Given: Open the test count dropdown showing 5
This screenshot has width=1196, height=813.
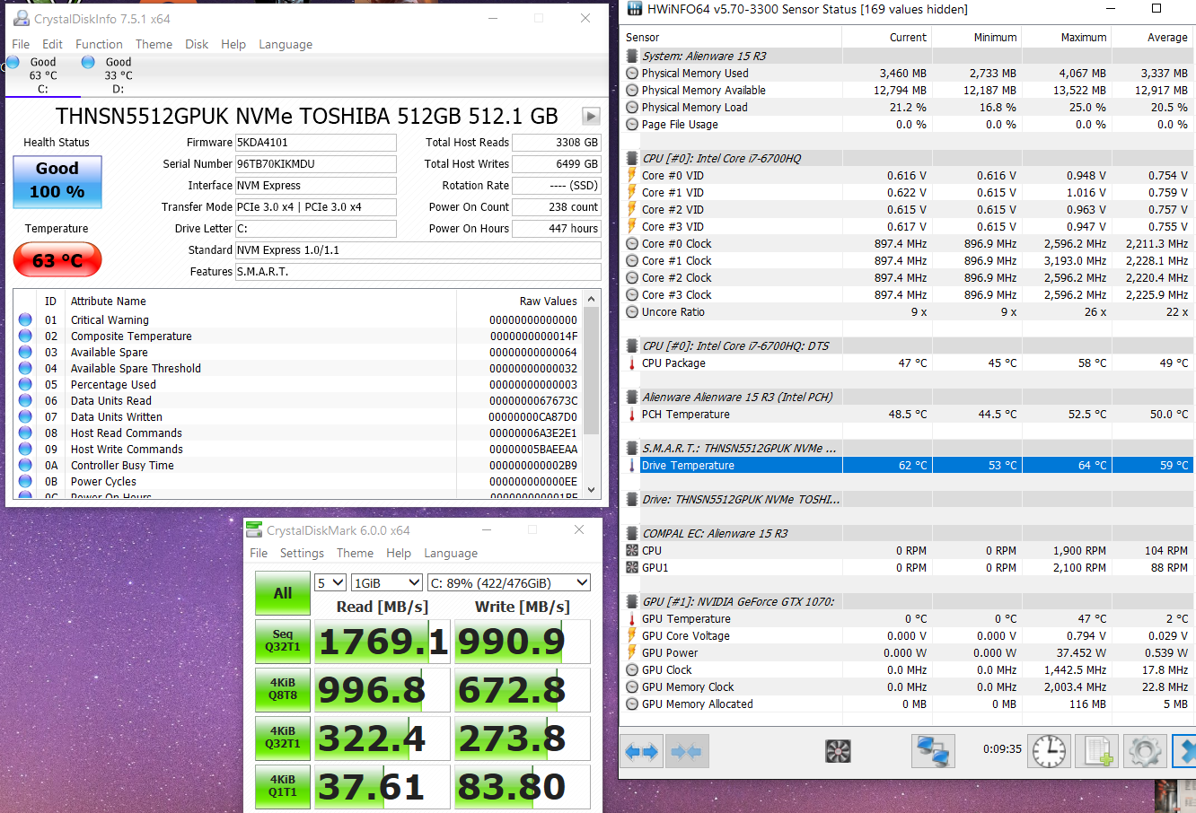Looking at the screenshot, I should pos(330,583).
